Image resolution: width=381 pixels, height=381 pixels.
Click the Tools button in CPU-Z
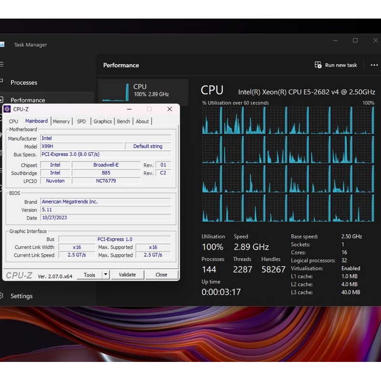(x=90, y=275)
